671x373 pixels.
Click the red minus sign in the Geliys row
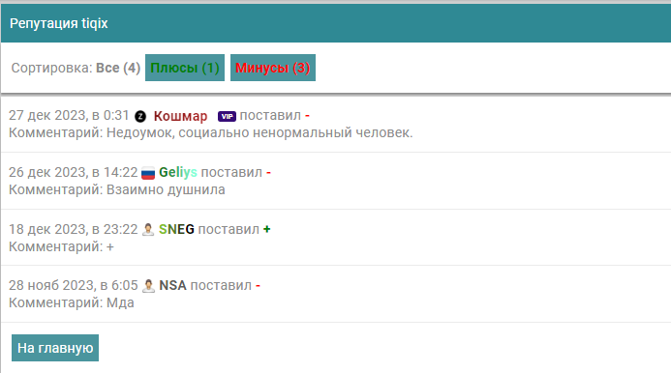(269, 173)
